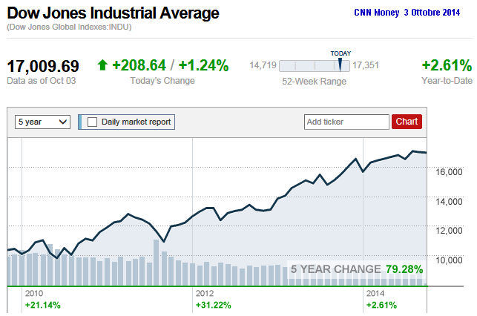The image size is (477, 316).
Task: Click the green up arrow icon
Action: pos(102,65)
